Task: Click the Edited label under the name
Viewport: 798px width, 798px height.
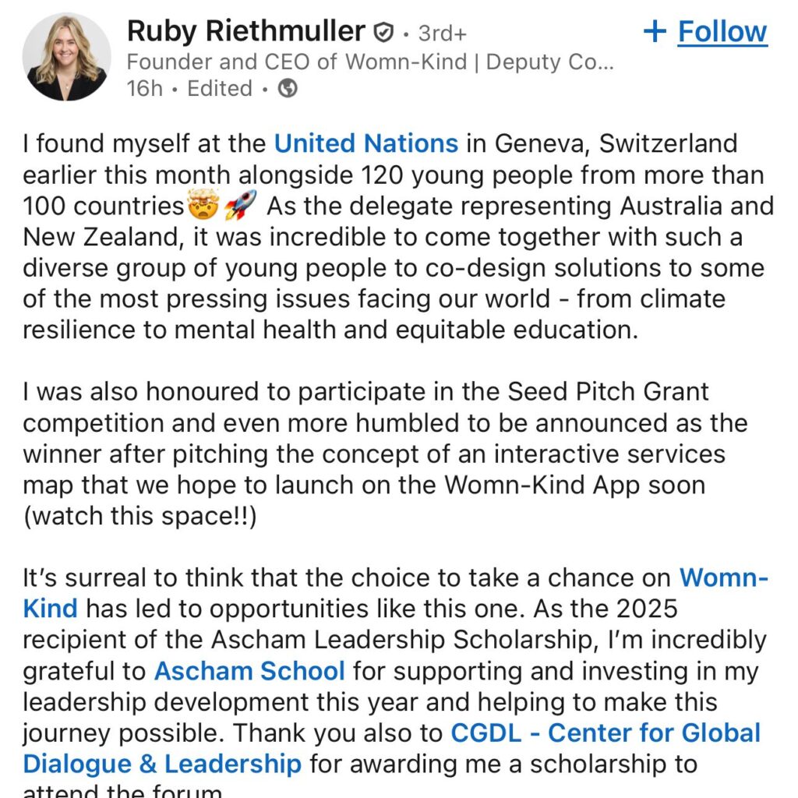Action: [221, 89]
